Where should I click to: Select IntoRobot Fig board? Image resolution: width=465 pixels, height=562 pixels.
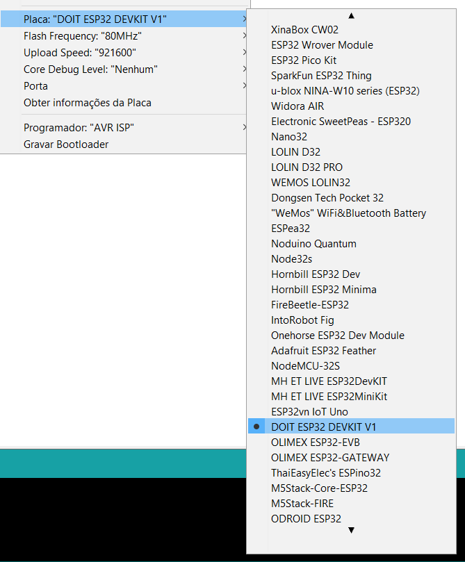pos(351,320)
